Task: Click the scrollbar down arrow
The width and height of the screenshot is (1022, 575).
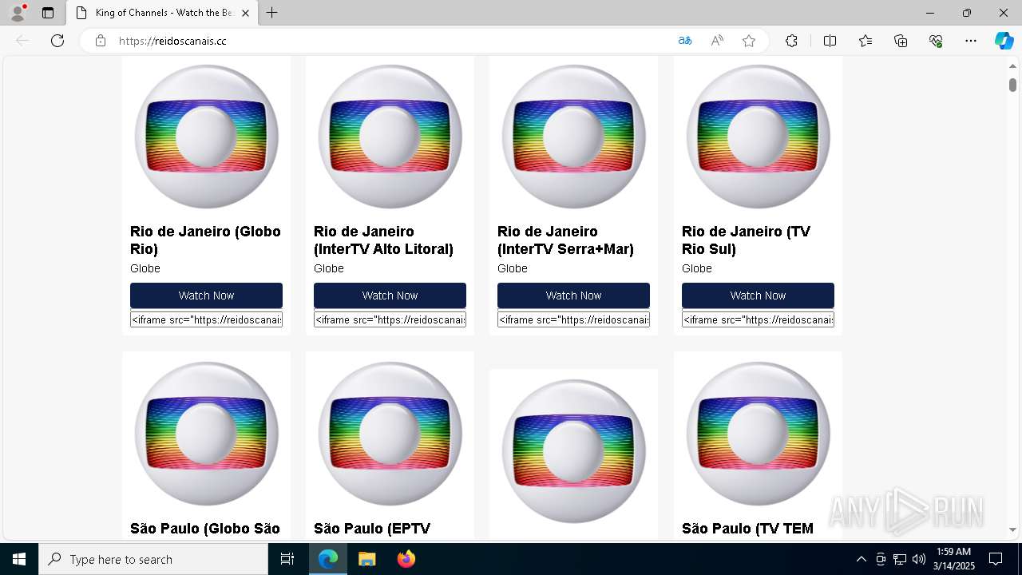Action: (1012, 529)
